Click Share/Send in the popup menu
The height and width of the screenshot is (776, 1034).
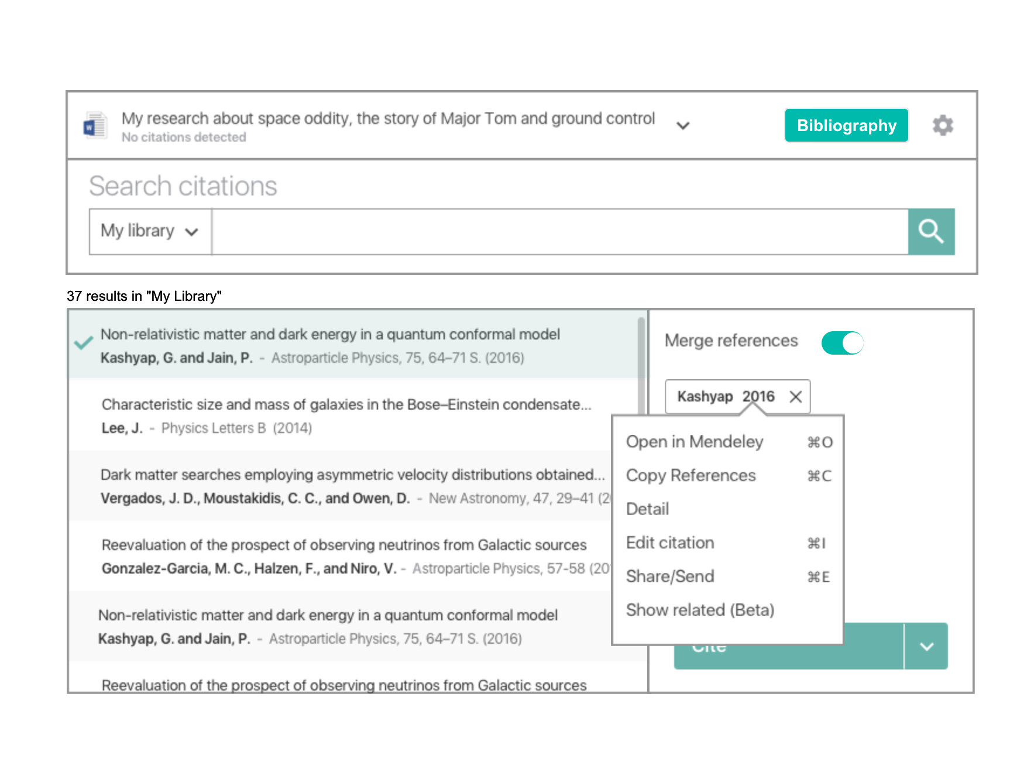click(x=669, y=577)
